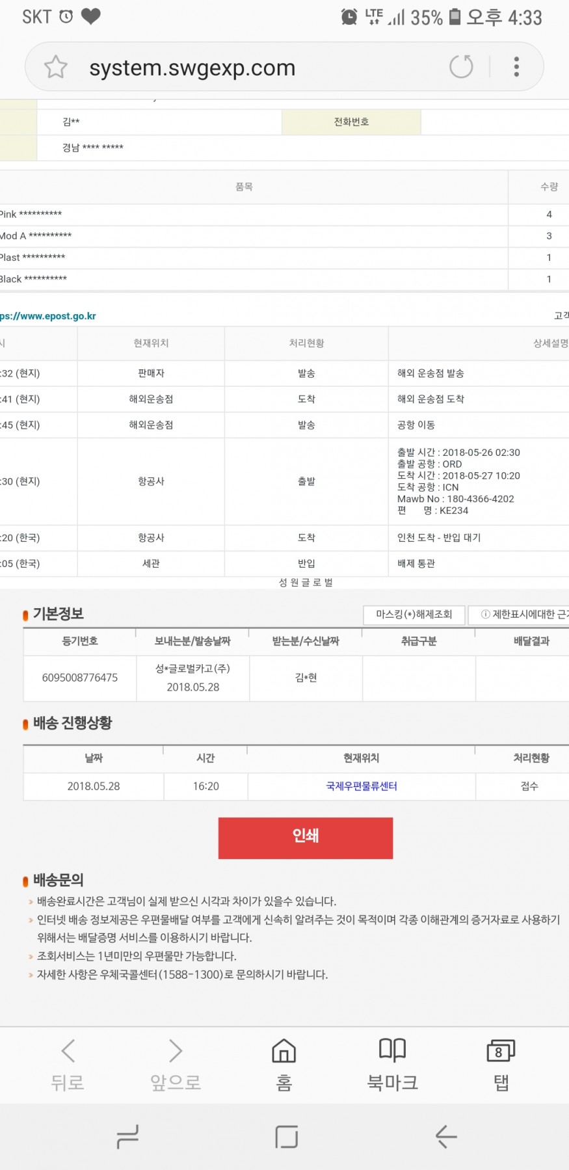Select the registration number 6095008776475

(x=80, y=678)
